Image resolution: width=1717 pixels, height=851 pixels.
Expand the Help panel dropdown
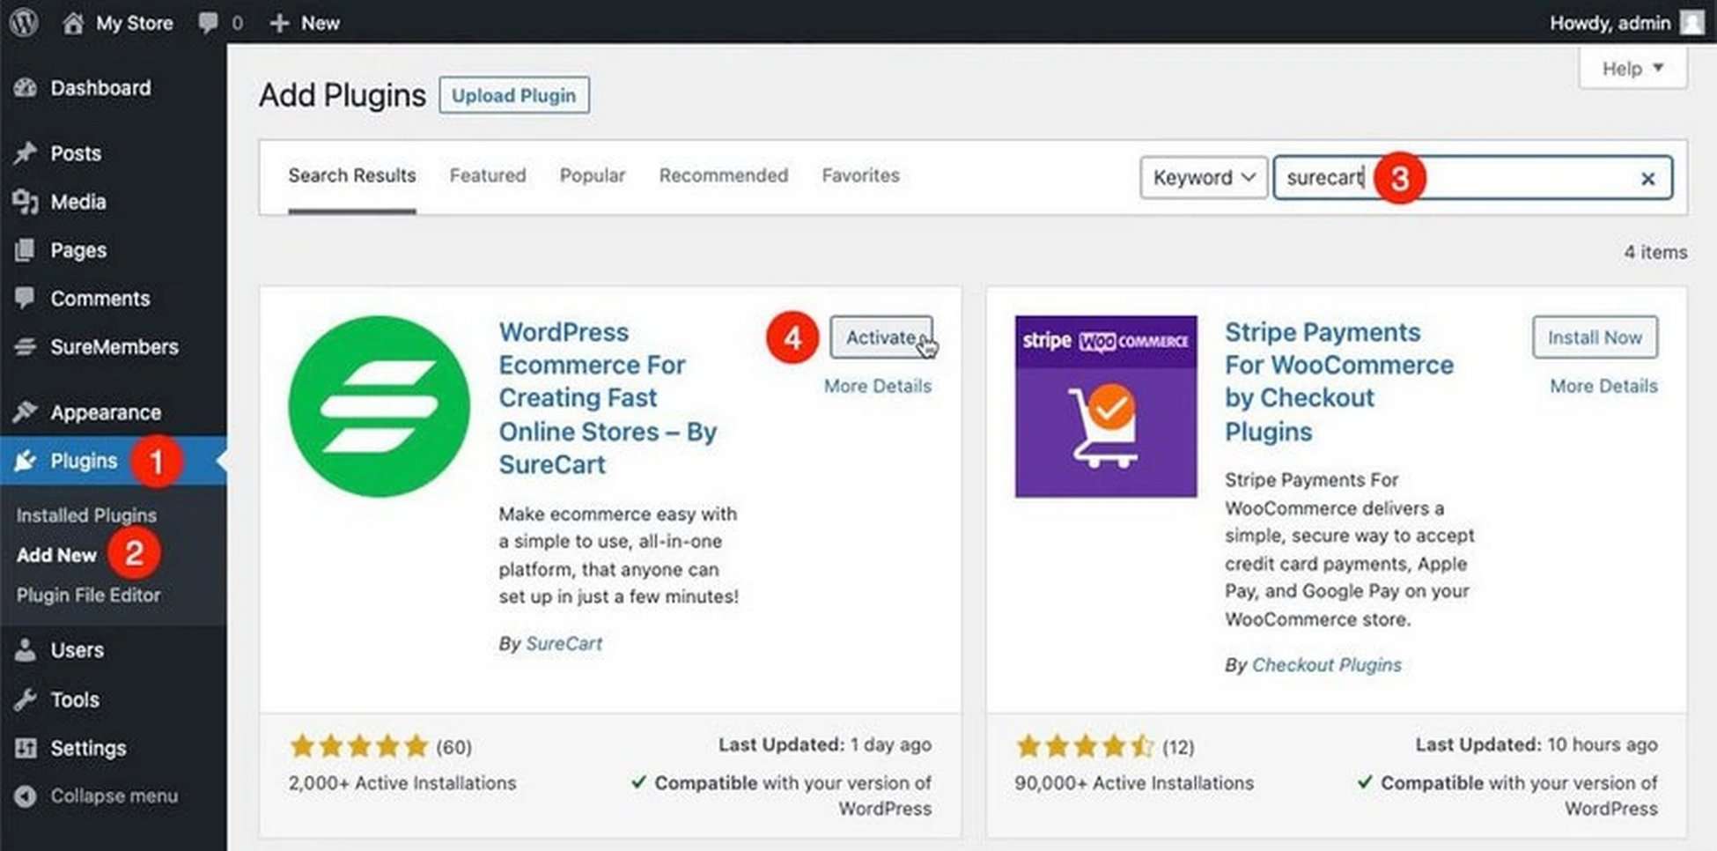[x=1632, y=69]
